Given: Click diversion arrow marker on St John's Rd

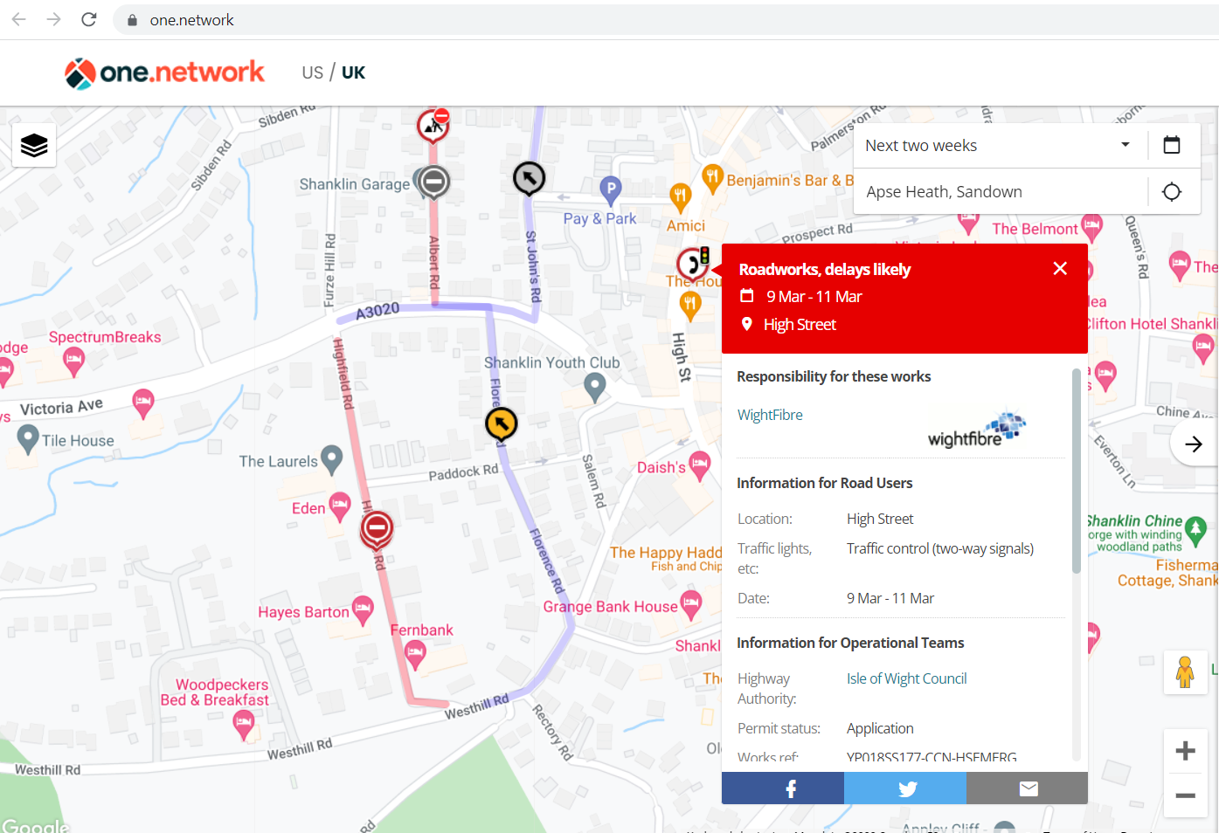Looking at the screenshot, I should 529,179.
